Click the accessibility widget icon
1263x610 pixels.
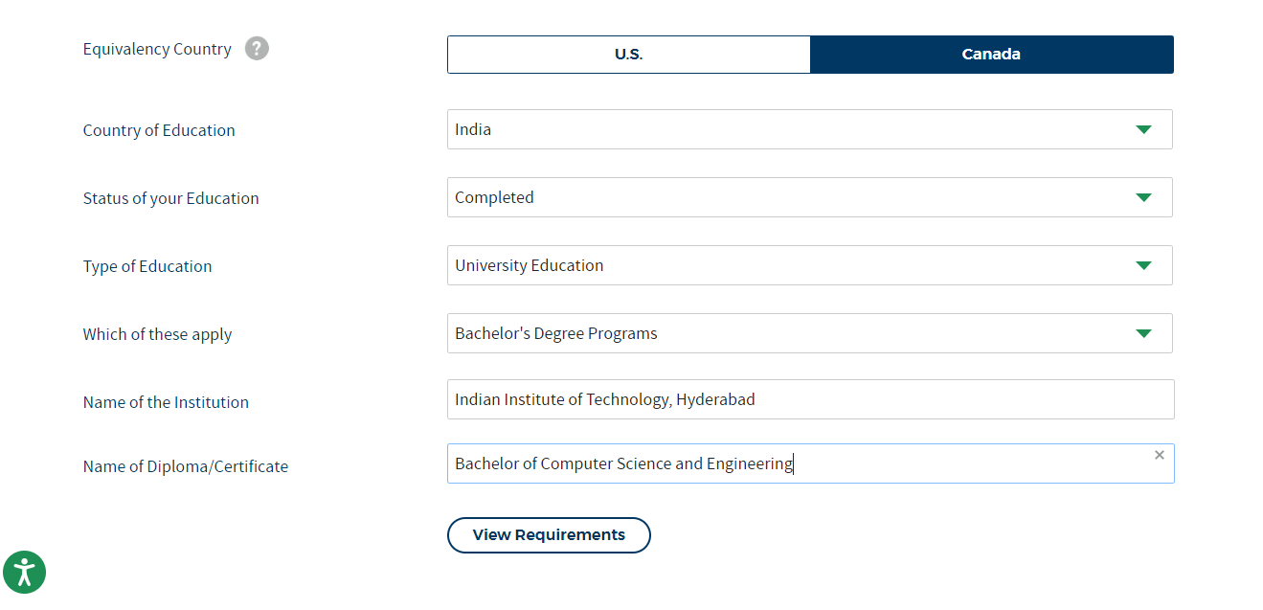point(24,572)
